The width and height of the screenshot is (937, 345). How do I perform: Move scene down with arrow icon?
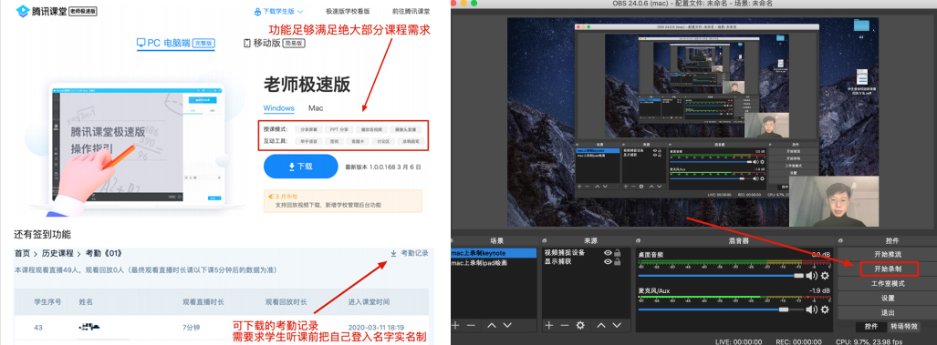[x=507, y=325]
